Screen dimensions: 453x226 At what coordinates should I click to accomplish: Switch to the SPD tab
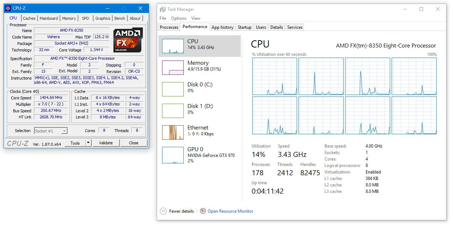pyautogui.click(x=86, y=18)
